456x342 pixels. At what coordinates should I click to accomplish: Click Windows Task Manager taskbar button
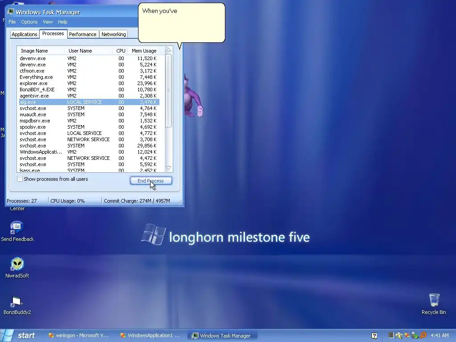(x=222, y=335)
